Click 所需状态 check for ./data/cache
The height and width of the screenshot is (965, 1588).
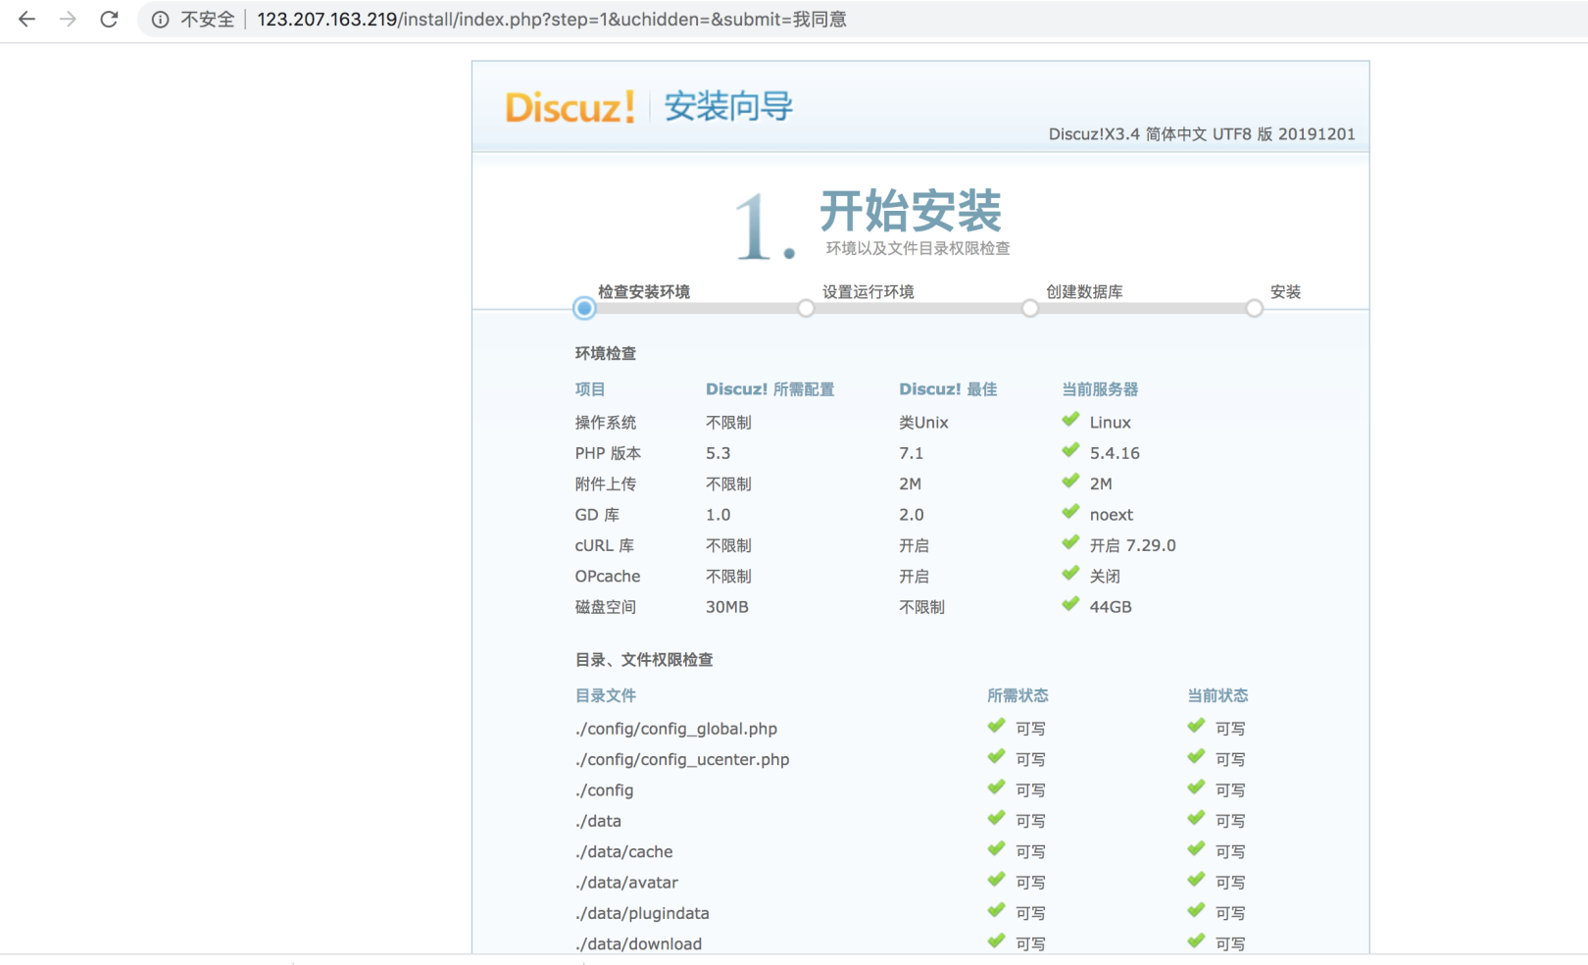996,849
